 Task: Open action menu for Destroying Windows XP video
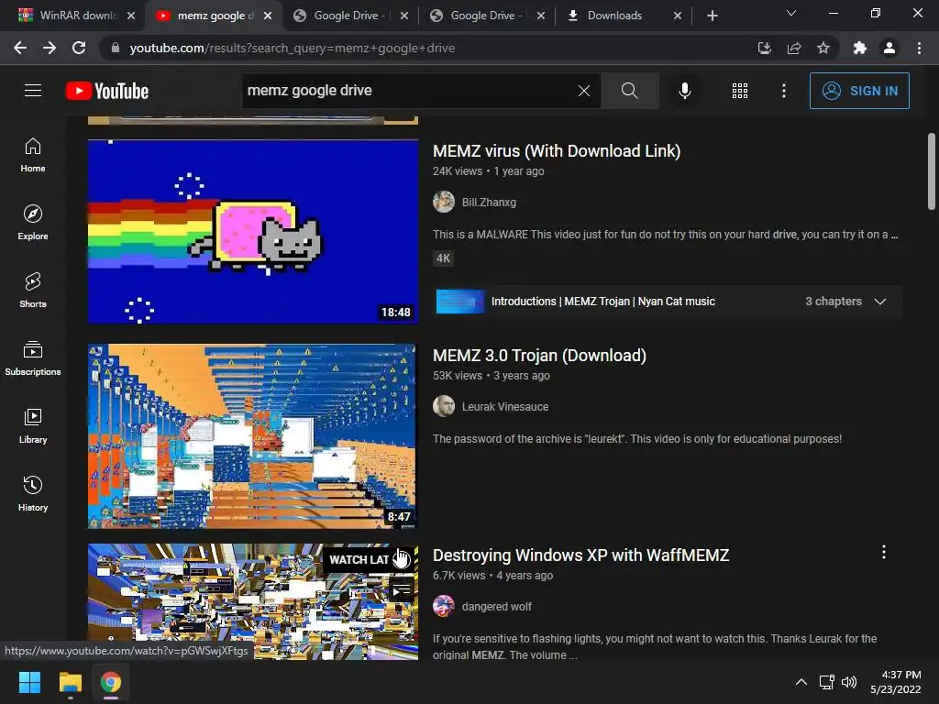(883, 552)
